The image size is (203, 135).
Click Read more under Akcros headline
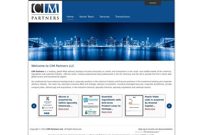click(64, 109)
